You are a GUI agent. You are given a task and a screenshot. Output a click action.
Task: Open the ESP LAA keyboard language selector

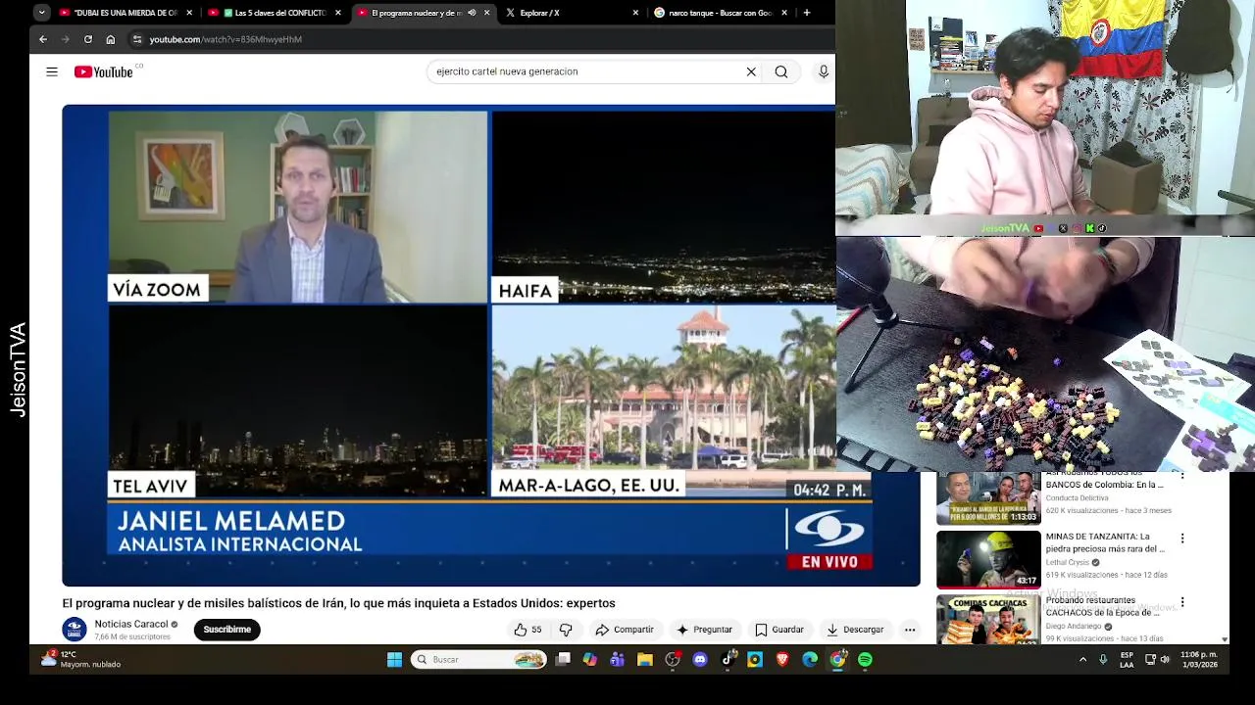1127,660
